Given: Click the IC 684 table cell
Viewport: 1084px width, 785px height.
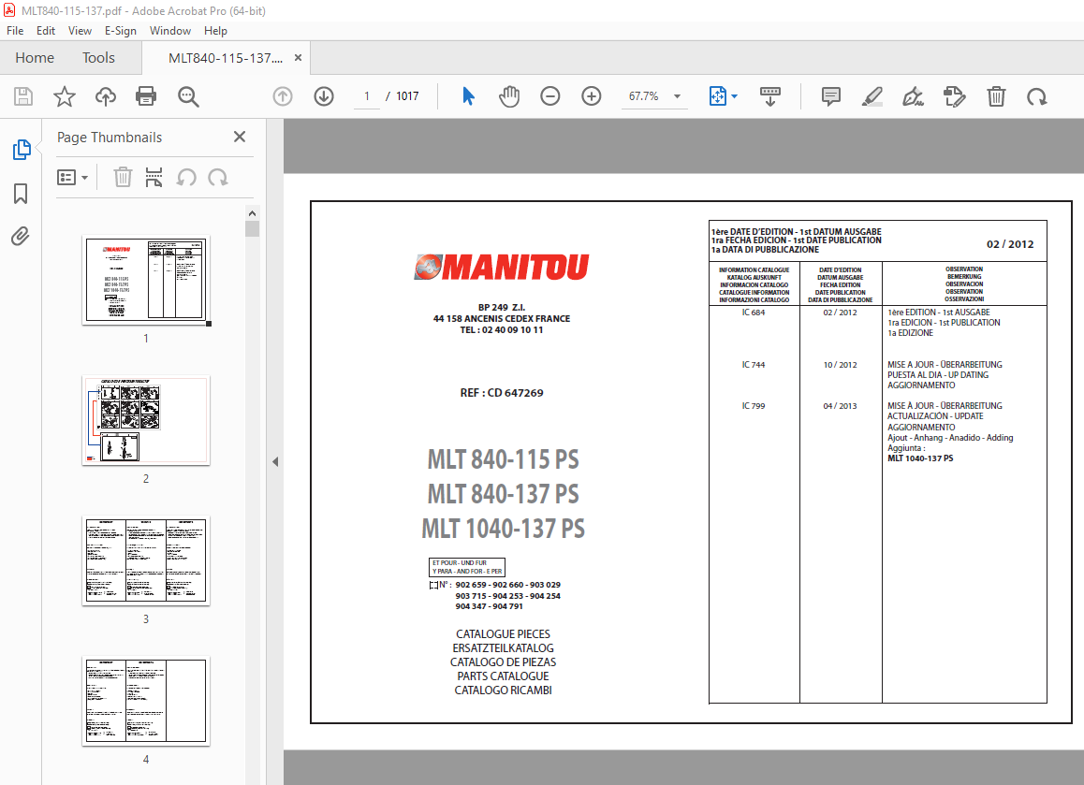Looking at the screenshot, I should click(754, 313).
